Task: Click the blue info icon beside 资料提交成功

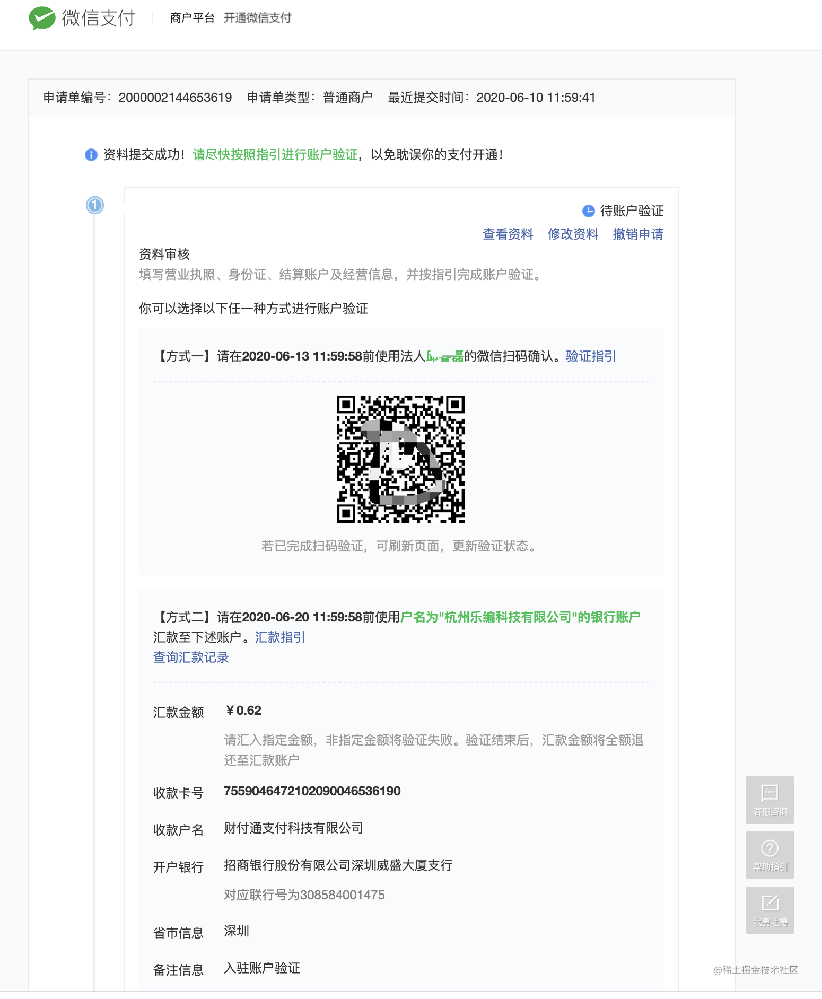Action: pyautogui.click(x=91, y=155)
